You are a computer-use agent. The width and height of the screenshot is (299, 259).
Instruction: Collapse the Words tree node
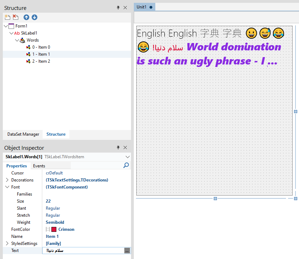tap(17, 40)
